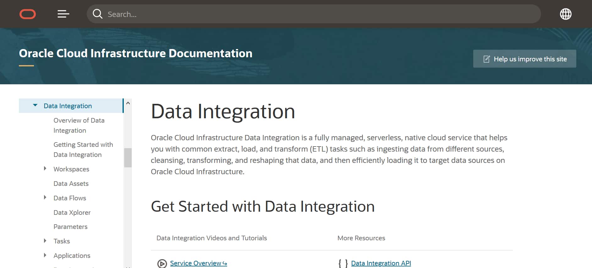
Task: Click the Oracle logo icon
Action: pyautogui.click(x=28, y=14)
